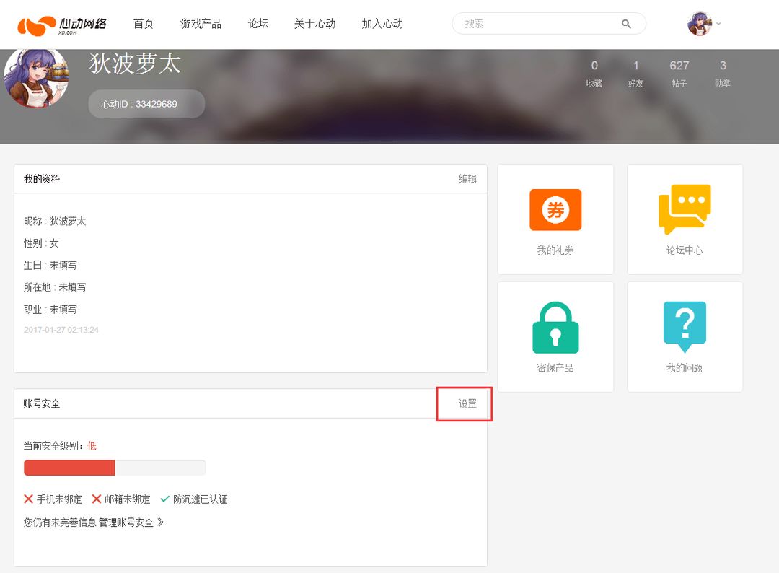This screenshot has width=779, height=573.
Task: Open the 论坛中心 chat bubble icon
Action: tap(685, 209)
